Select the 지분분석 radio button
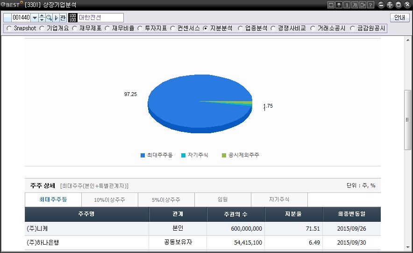The image size is (413, 253). point(206,28)
